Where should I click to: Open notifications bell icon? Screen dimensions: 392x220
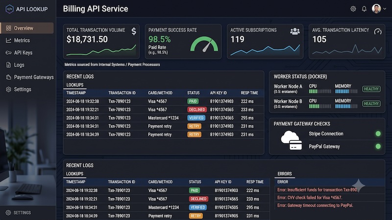(x=364, y=9)
